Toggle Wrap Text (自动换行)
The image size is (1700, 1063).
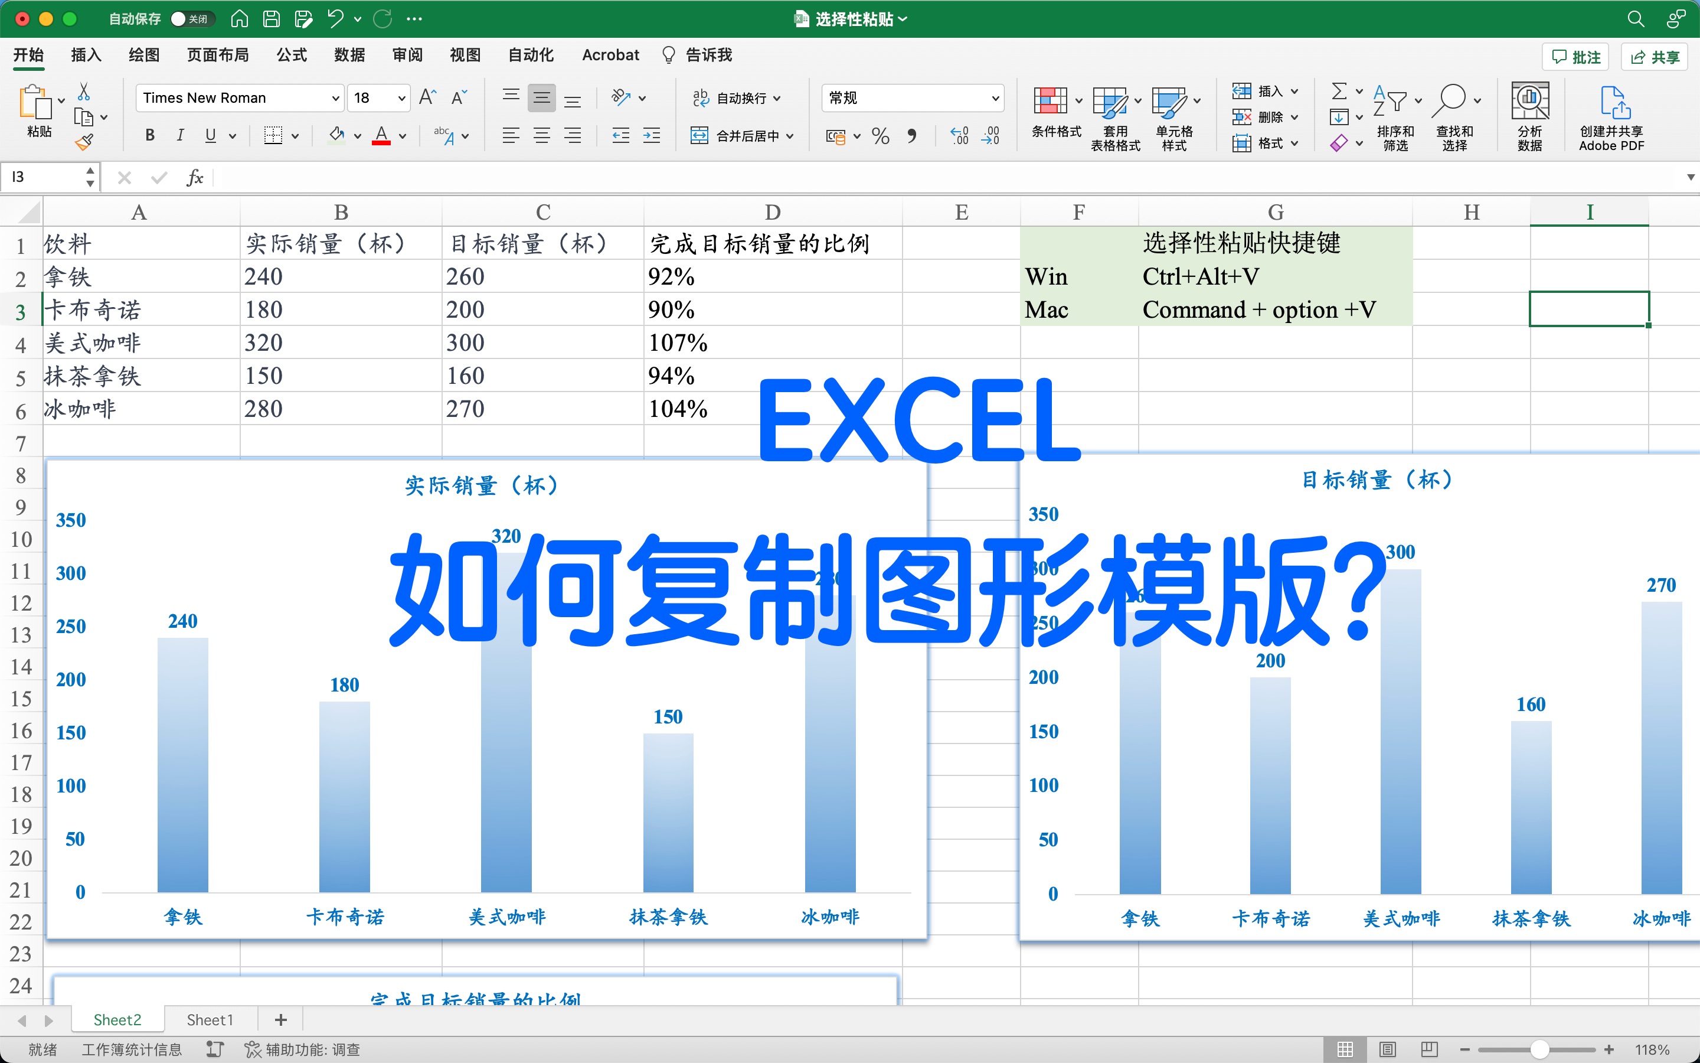[736, 97]
